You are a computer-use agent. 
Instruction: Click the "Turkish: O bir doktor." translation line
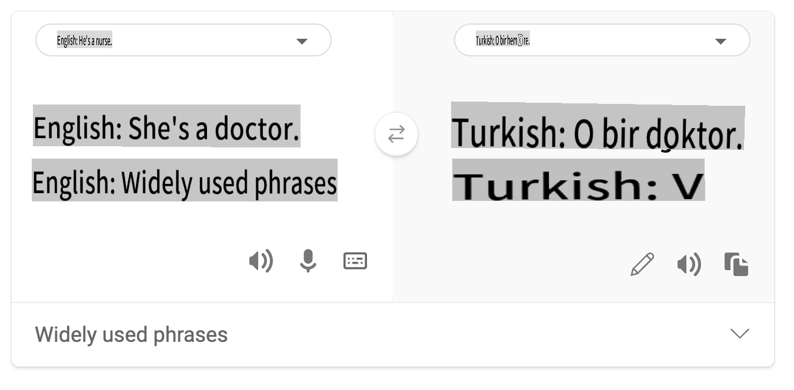[597, 132]
